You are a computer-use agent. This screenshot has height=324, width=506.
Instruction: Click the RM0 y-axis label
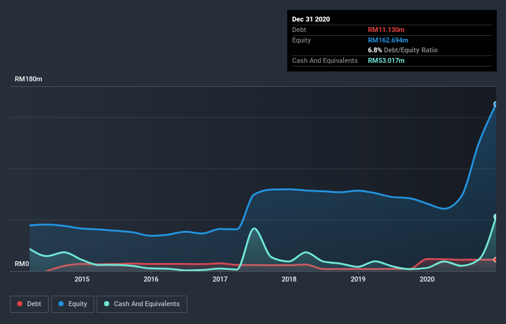pyautogui.click(x=22, y=264)
